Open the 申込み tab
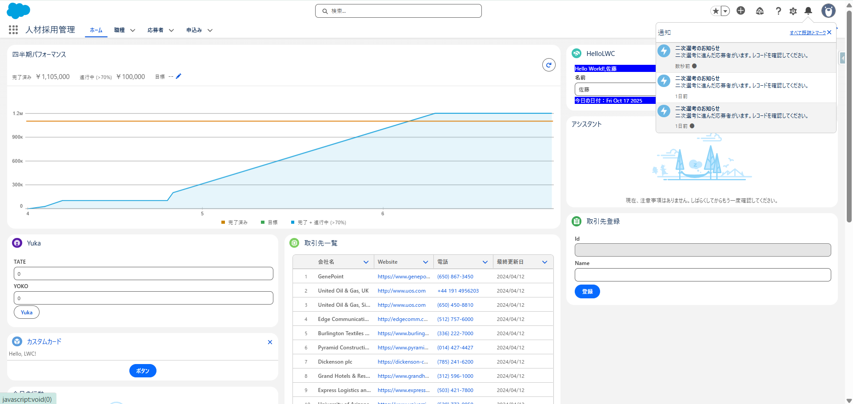The width and height of the screenshot is (853, 404). [x=194, y=30]
